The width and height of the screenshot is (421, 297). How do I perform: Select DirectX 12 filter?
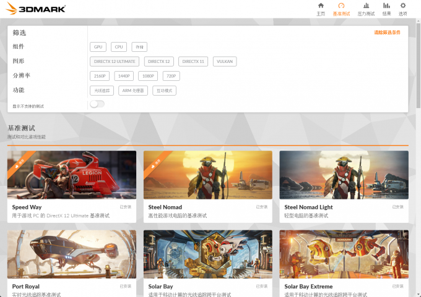tap(158, 61)
